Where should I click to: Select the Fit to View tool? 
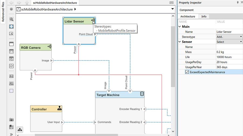11,27
